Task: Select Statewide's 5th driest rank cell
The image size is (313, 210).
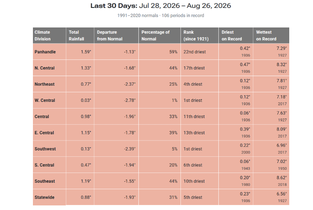Action: [200, 197]
